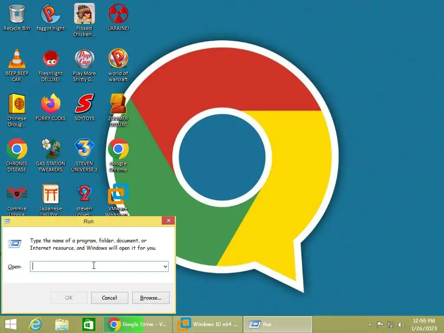
Task: Select the STEVEN UNIVERSE 3 icon
Action: tap(84, 155)
